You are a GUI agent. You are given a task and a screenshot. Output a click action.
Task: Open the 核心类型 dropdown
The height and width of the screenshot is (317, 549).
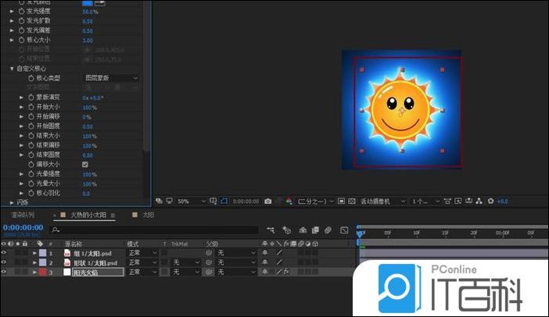coord(112,78)
